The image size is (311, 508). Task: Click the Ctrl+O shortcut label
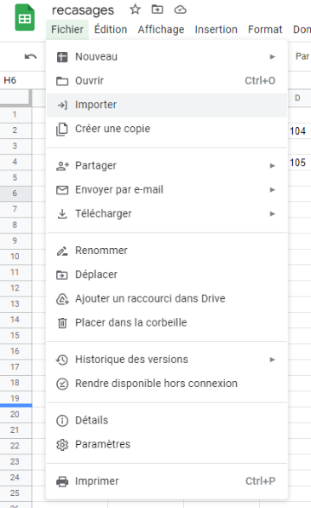[260, 81]
